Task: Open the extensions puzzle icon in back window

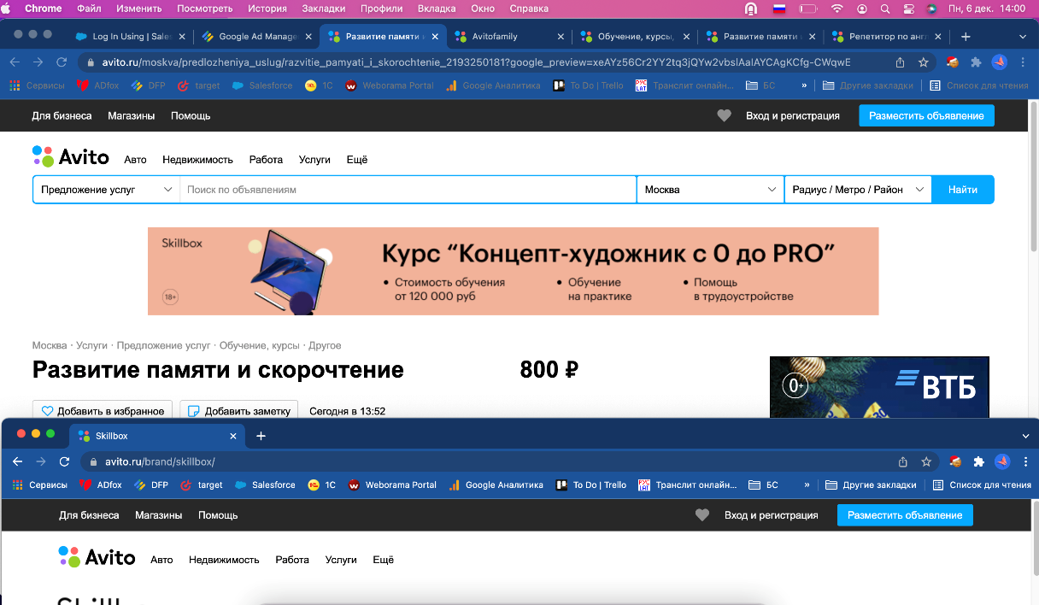Action: click(977, 62)
